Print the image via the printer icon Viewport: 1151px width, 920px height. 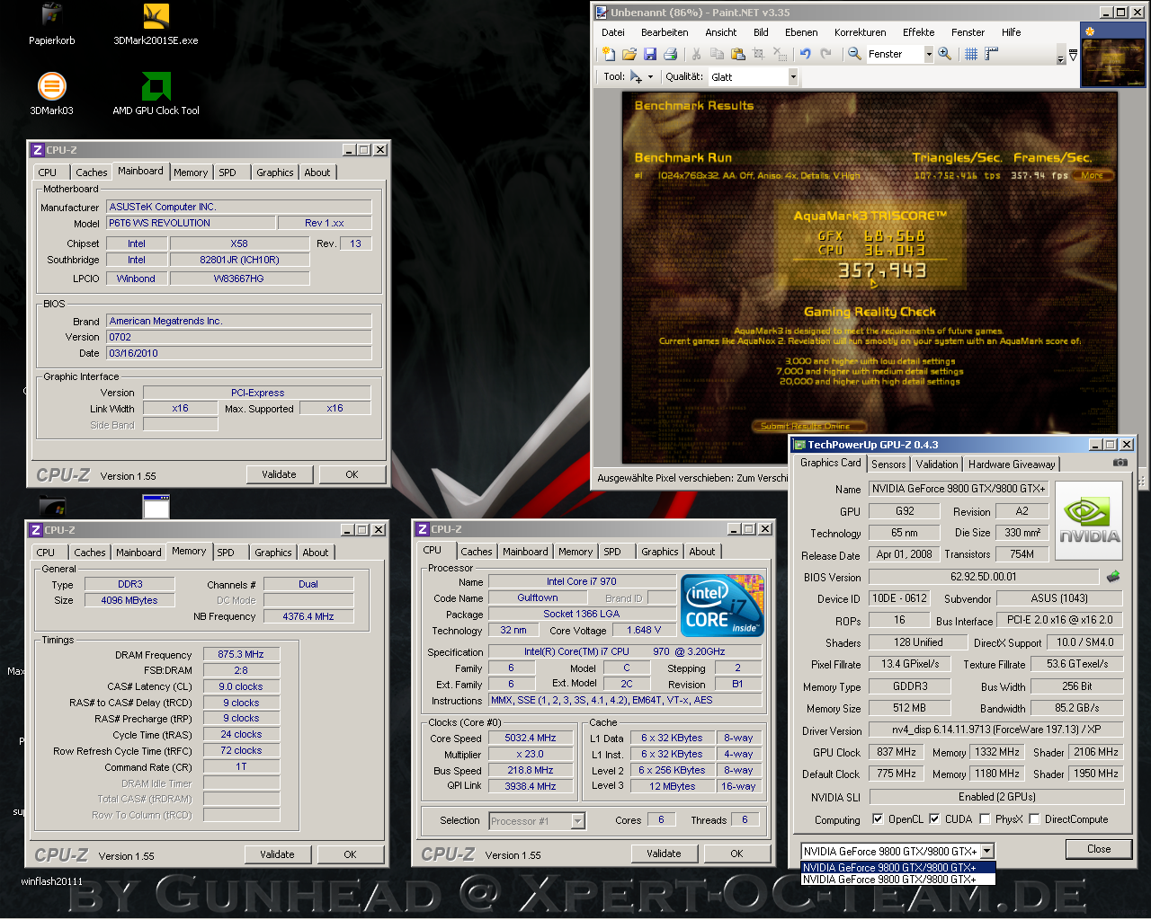pos(670,54)
